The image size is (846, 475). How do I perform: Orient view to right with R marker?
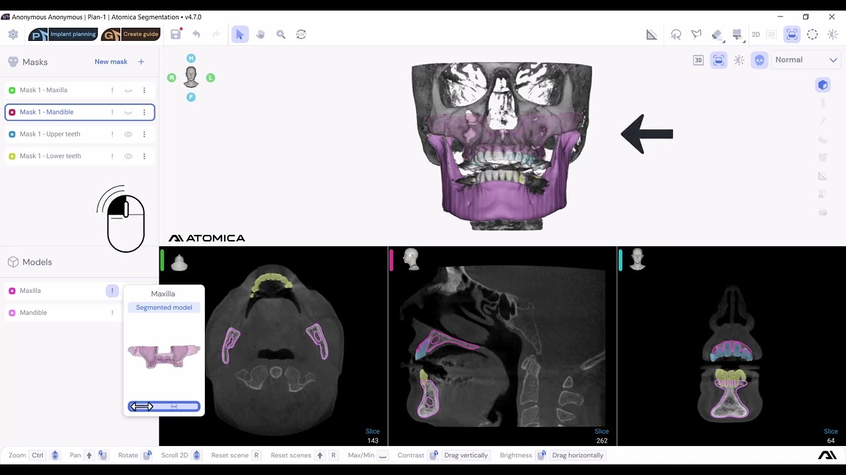172,78
